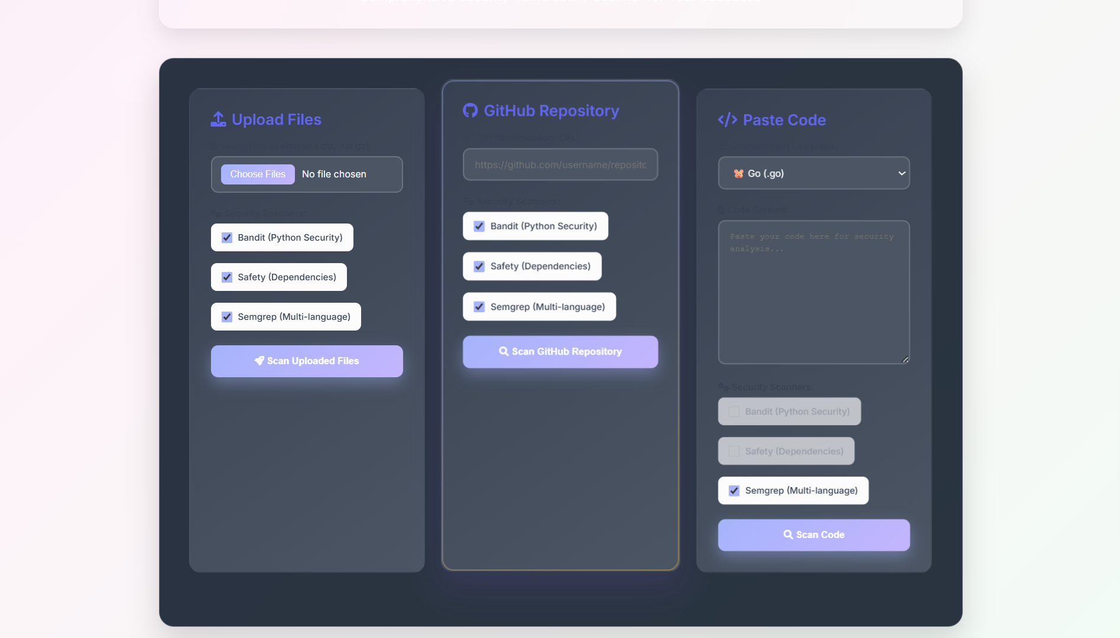Screen dimensions: 1120x638
Task: Toggle Semgrep checkbox in Upload Files panel
Action: click(x=227, y=317)
